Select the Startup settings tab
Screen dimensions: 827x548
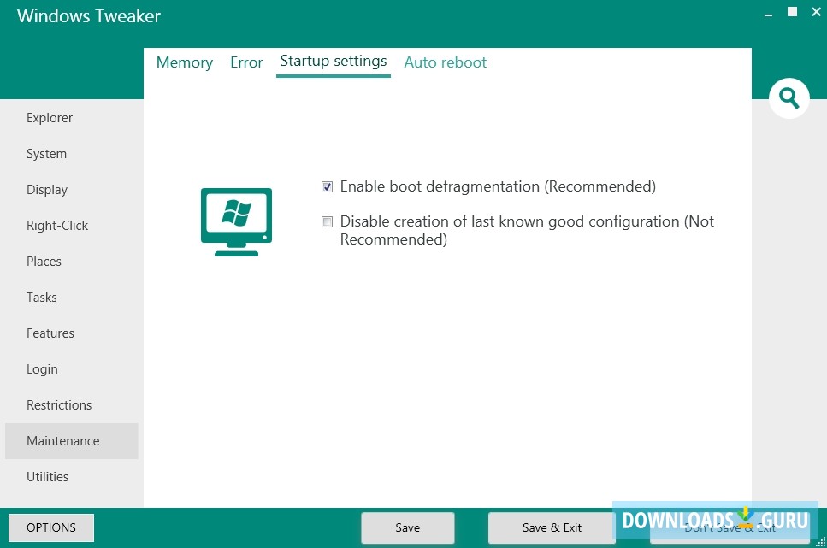click(x=334, y=62)
